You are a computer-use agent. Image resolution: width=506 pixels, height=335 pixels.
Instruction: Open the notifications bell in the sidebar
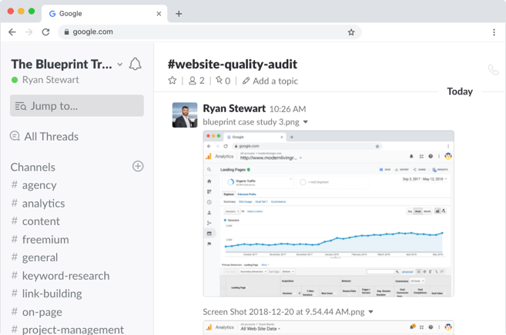(x=136, y=64)
